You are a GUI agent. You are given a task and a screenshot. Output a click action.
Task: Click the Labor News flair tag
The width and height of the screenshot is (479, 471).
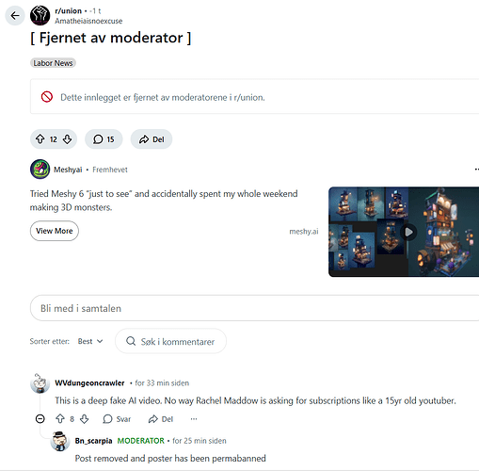53,63
